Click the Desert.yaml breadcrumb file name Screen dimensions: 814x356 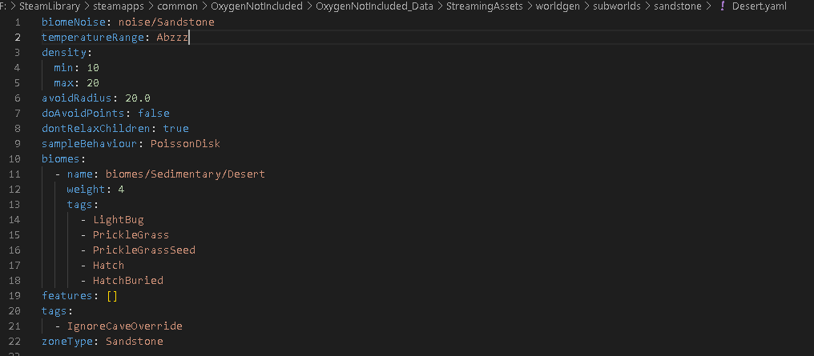760,6
